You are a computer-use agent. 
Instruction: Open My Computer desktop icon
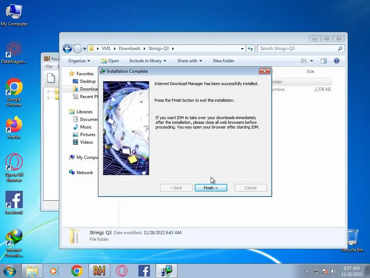14,15
